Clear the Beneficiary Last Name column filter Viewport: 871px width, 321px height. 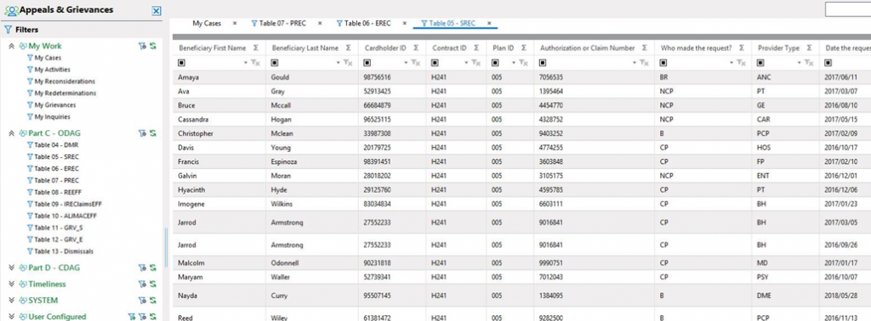[348, 63]
